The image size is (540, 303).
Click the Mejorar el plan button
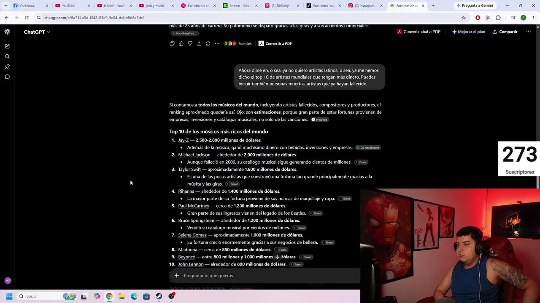[x=468, y=32]
